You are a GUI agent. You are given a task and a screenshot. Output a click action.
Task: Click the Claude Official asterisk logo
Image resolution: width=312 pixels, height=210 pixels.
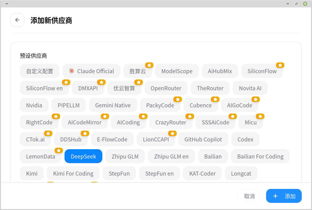click(71, 71)
